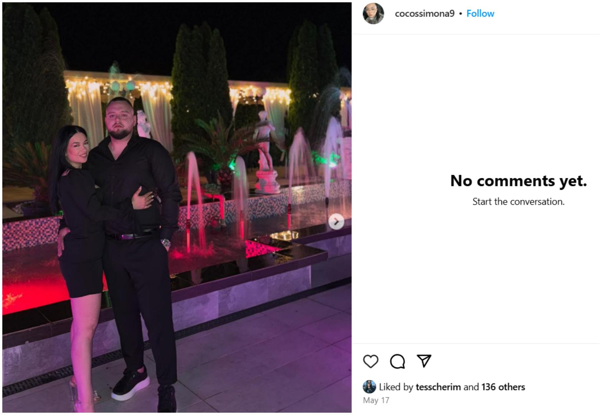Screen dimensions: 602x415
Task: Show the '136 others' likes list
Action: (503, 387)
